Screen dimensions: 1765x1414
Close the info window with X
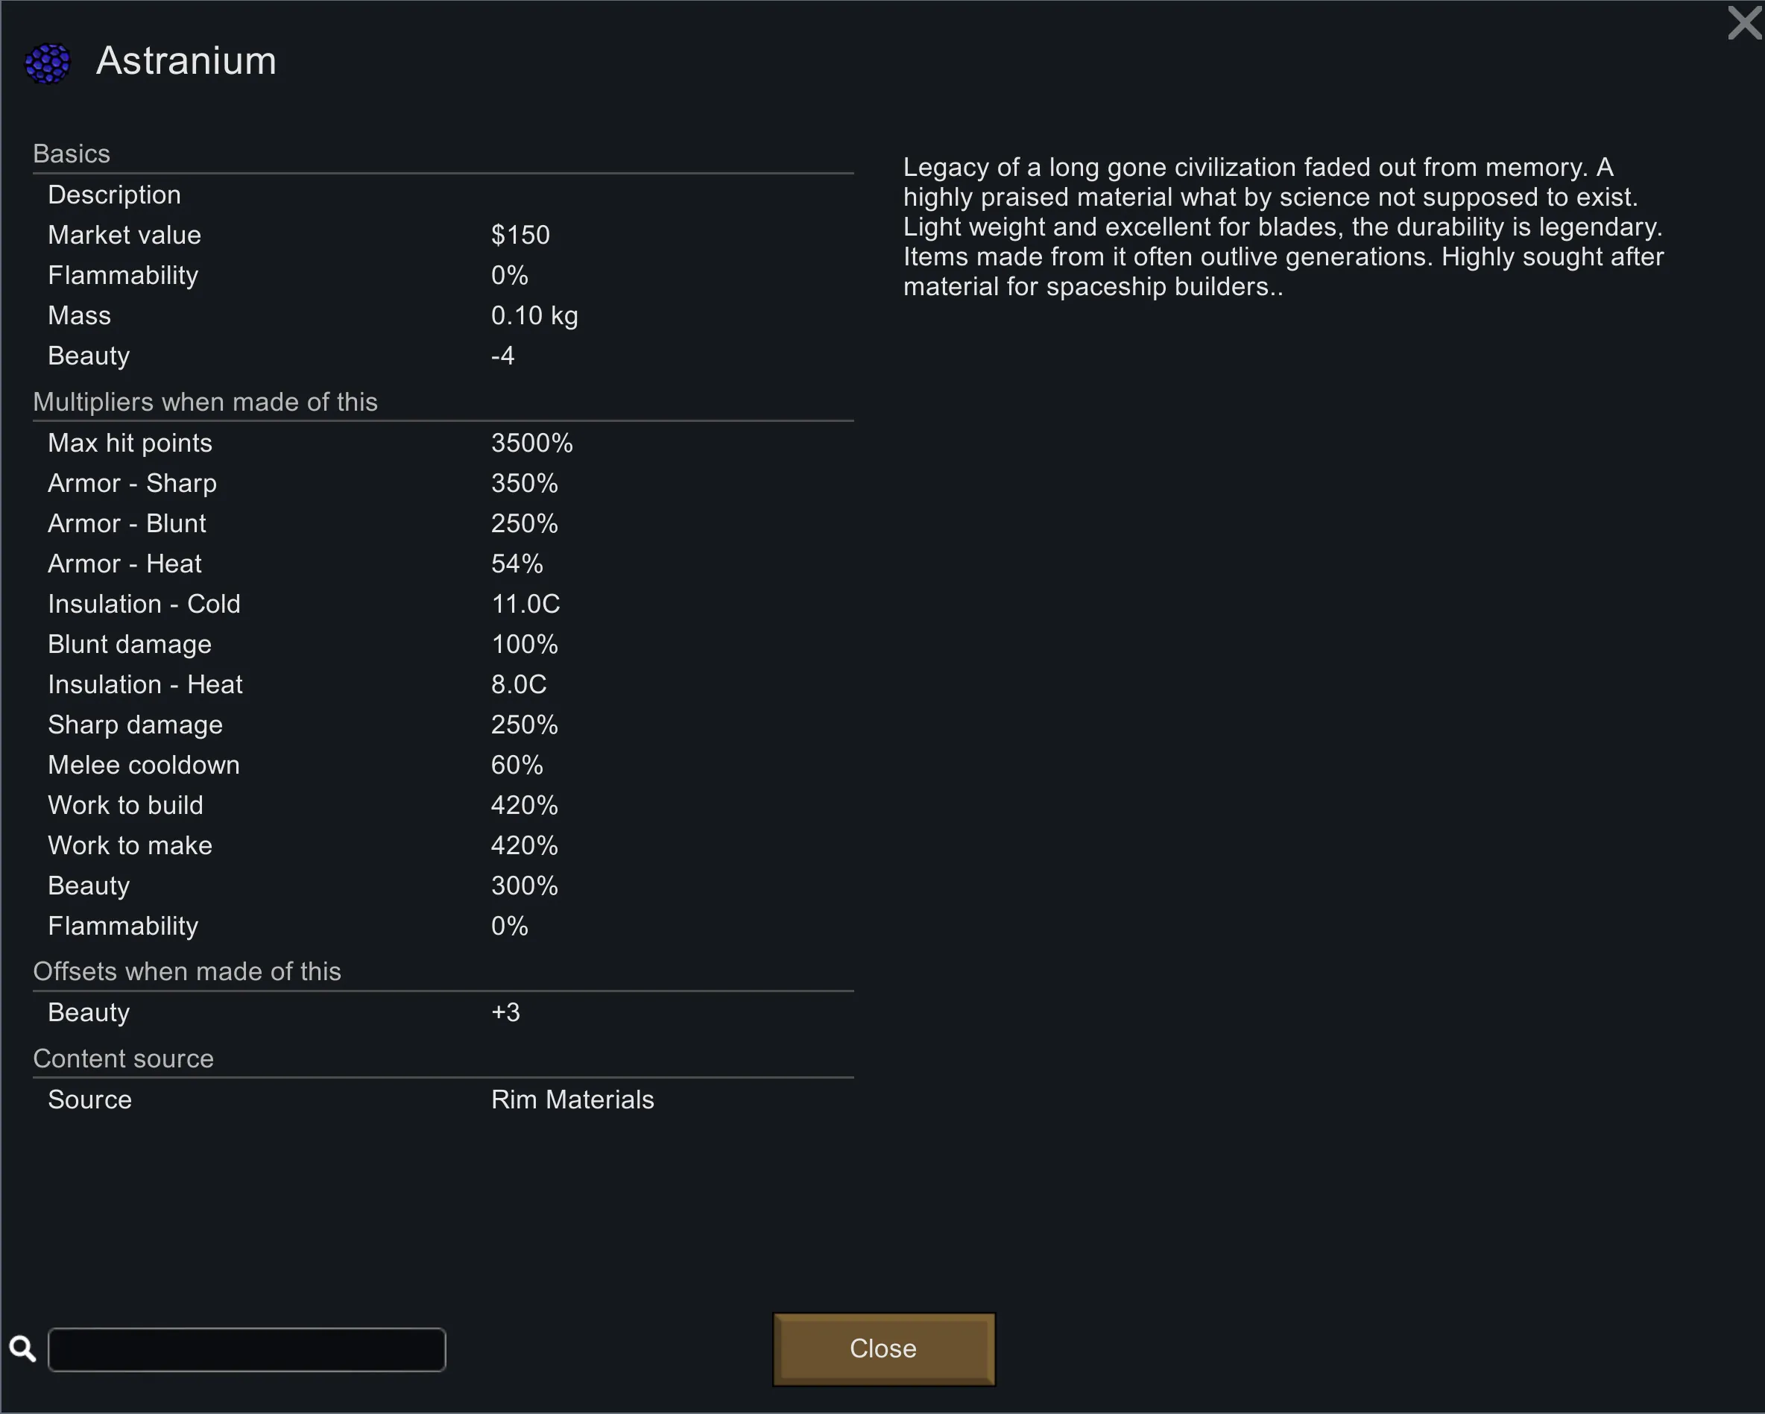click(x=1743, y=23)
